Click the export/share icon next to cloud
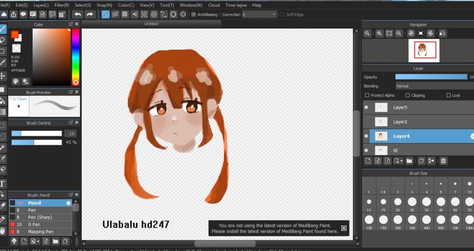 pyautogui.click(x=13, y=14)
